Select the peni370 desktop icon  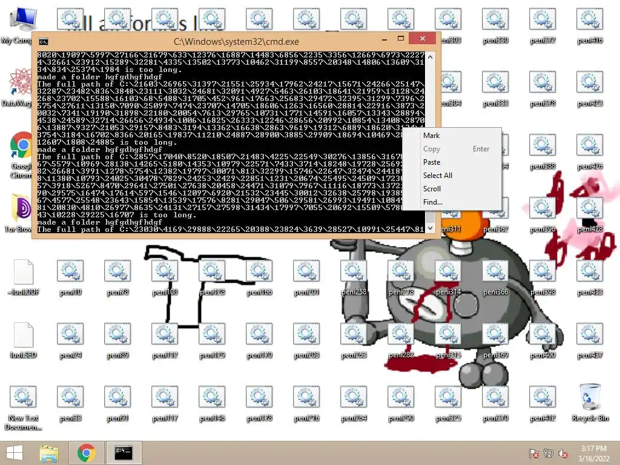coord(495,404)
